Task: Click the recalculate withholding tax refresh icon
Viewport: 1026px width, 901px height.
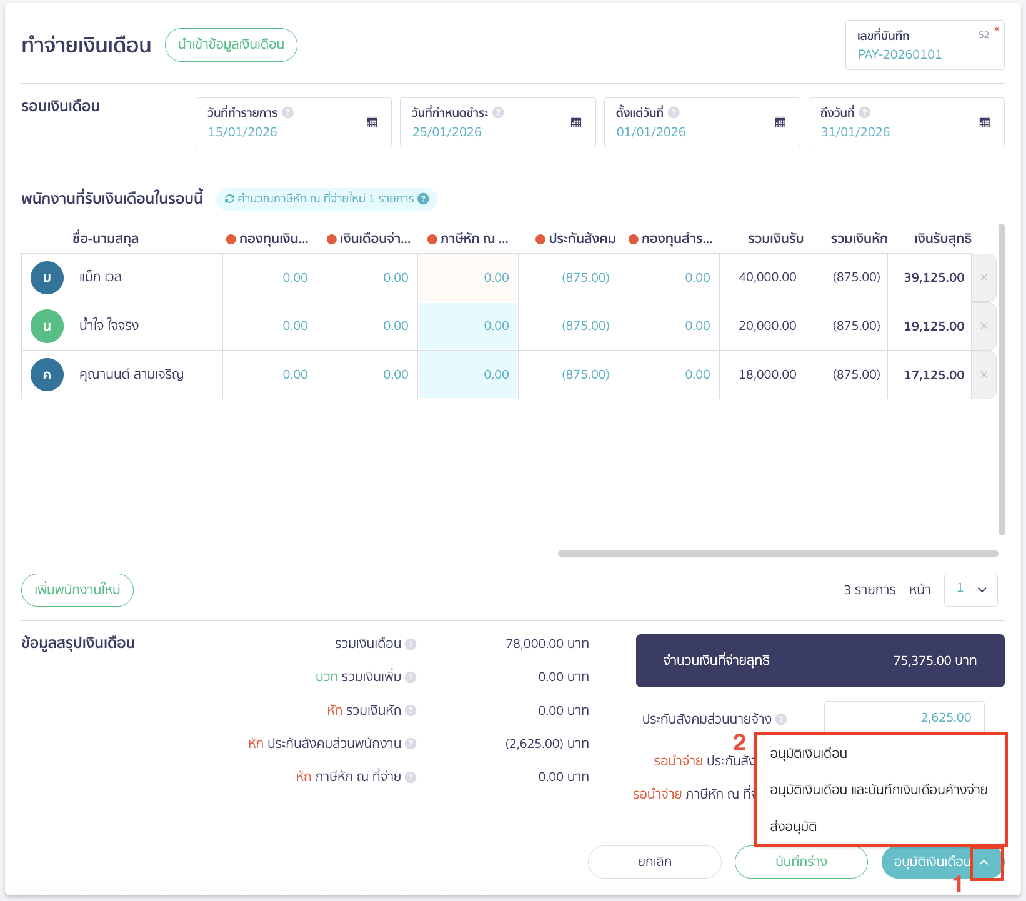Action: [x=229, y=199]
